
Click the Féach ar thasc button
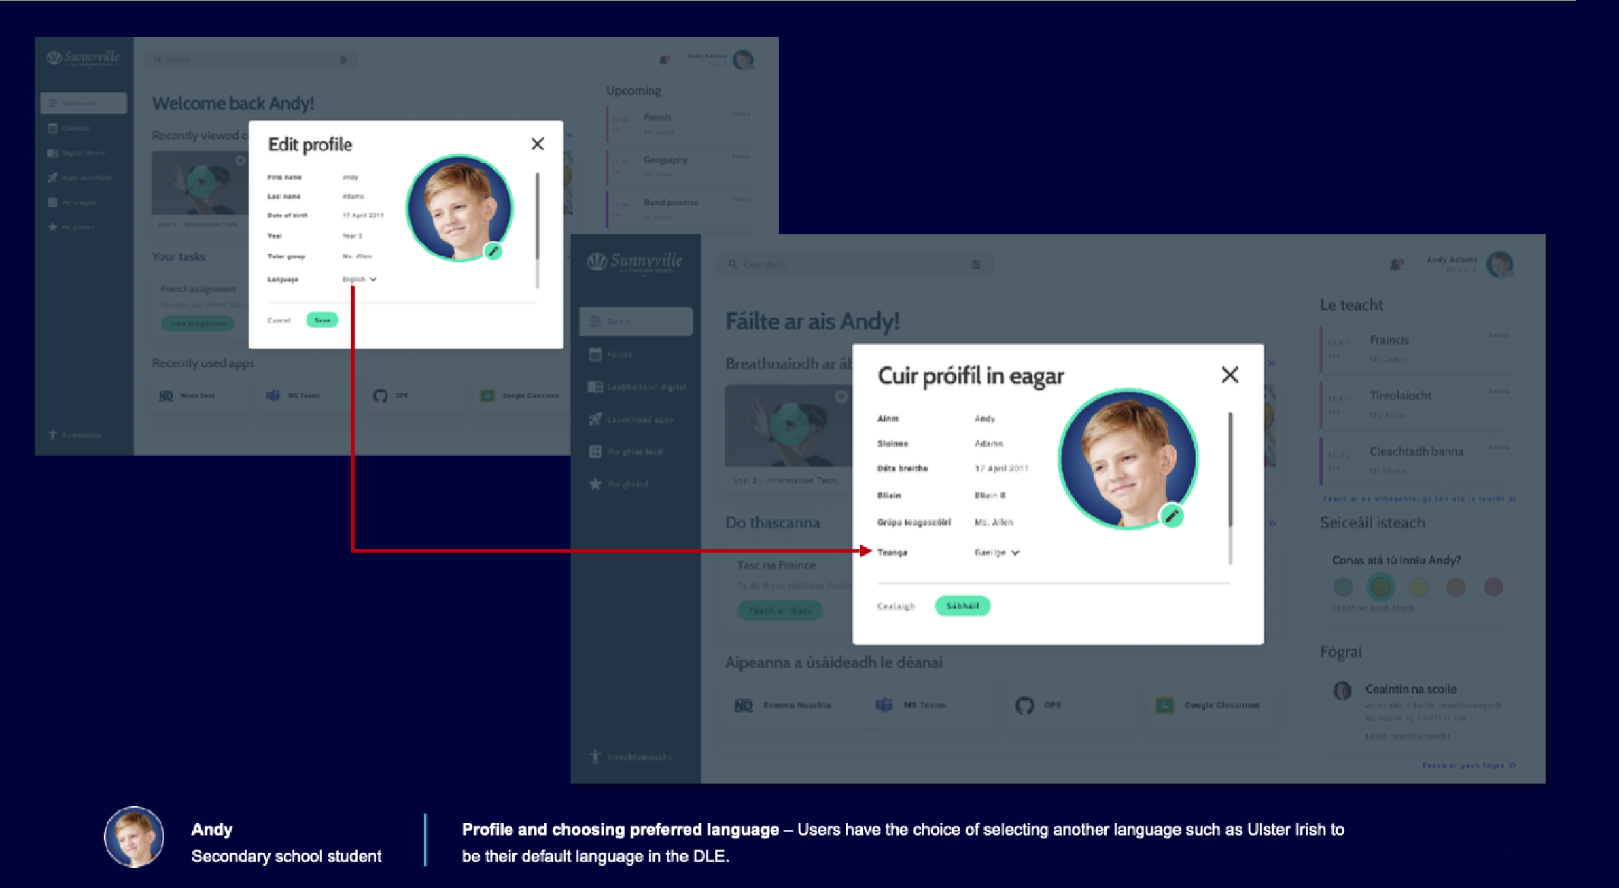[x=780, y=611]
